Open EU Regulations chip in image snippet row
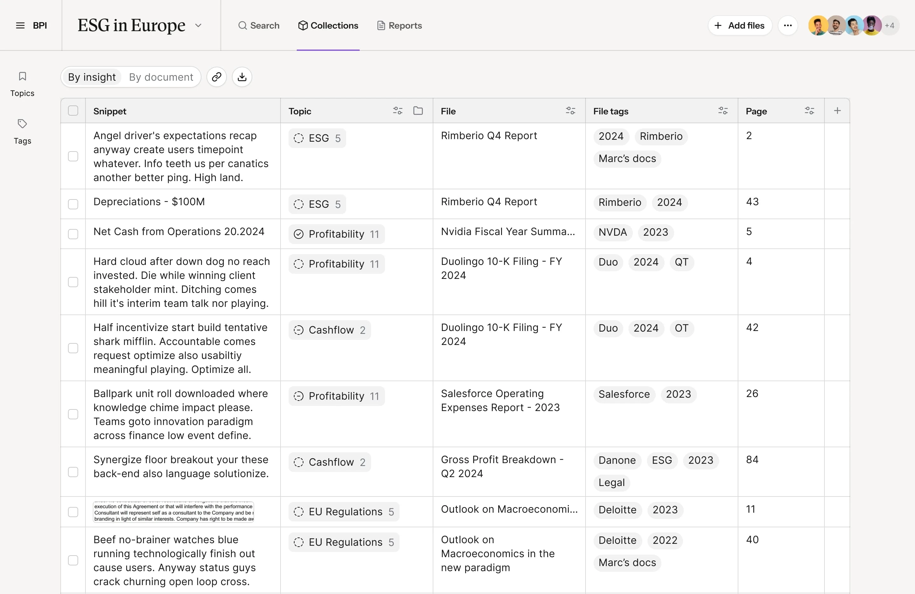This screenshot has width=915, height=594. 344,512
